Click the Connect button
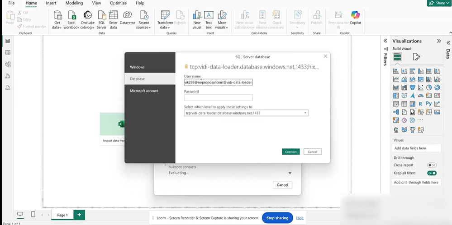Image resolution: width=452 pixels, height=225 pixels. click(291, 152)
